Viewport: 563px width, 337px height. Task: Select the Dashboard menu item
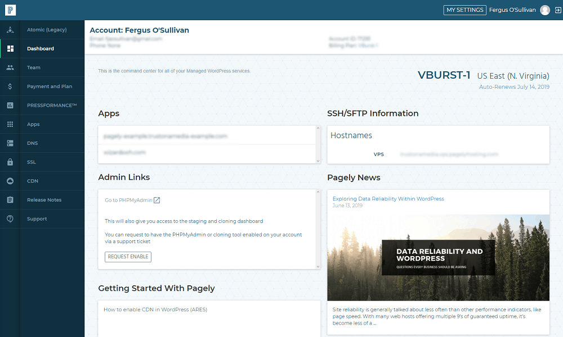(41, 49)
